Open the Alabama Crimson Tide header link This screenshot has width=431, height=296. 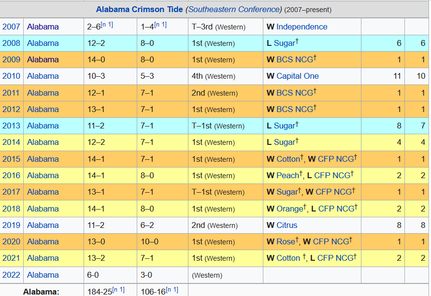139,9
